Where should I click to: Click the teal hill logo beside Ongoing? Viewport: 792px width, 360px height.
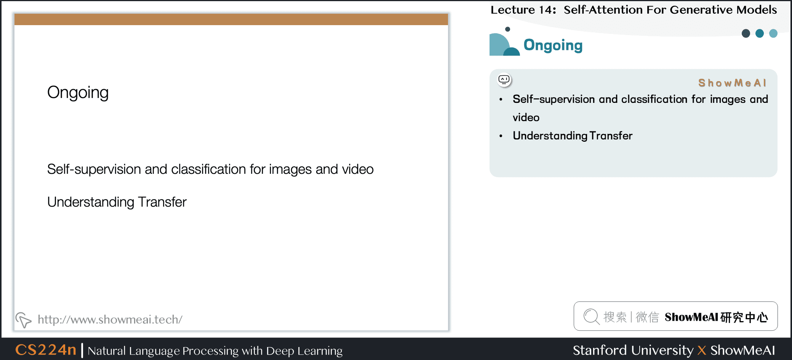pos(505,42)
